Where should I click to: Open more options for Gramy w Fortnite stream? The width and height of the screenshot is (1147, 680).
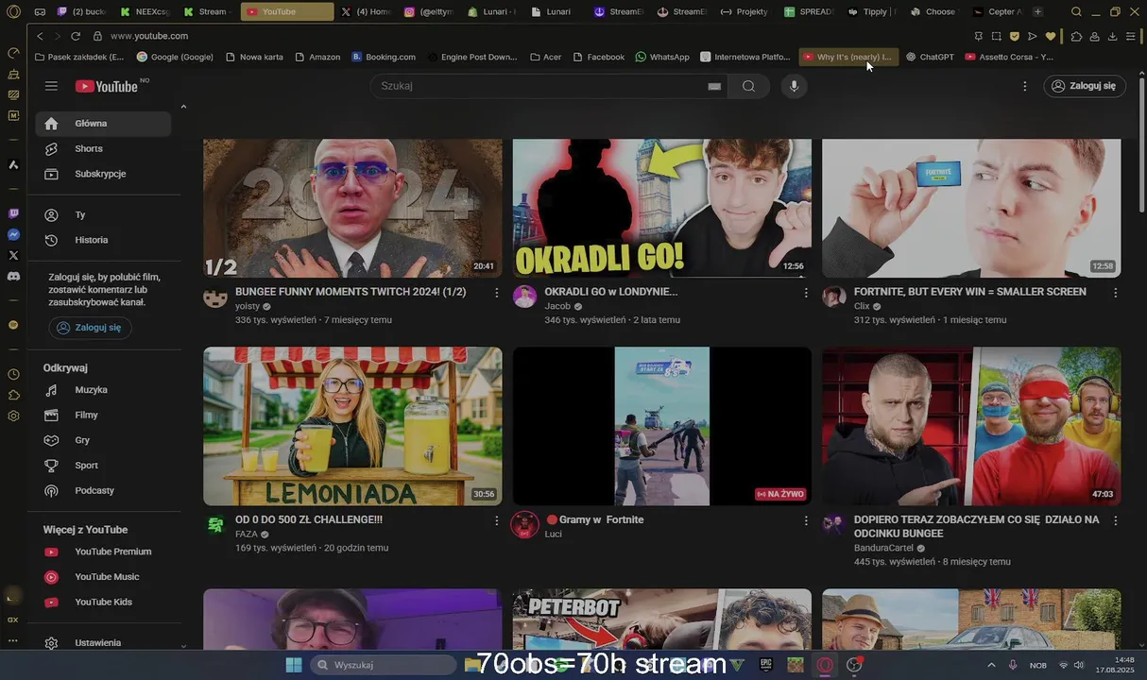[806, 520]
